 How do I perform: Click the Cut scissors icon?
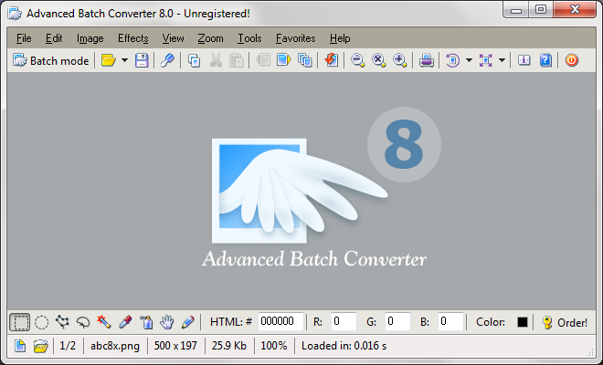216,61
